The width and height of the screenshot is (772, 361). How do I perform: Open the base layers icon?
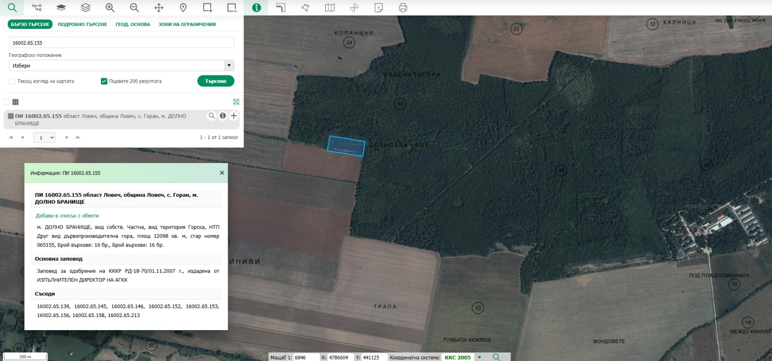(61, 8)
